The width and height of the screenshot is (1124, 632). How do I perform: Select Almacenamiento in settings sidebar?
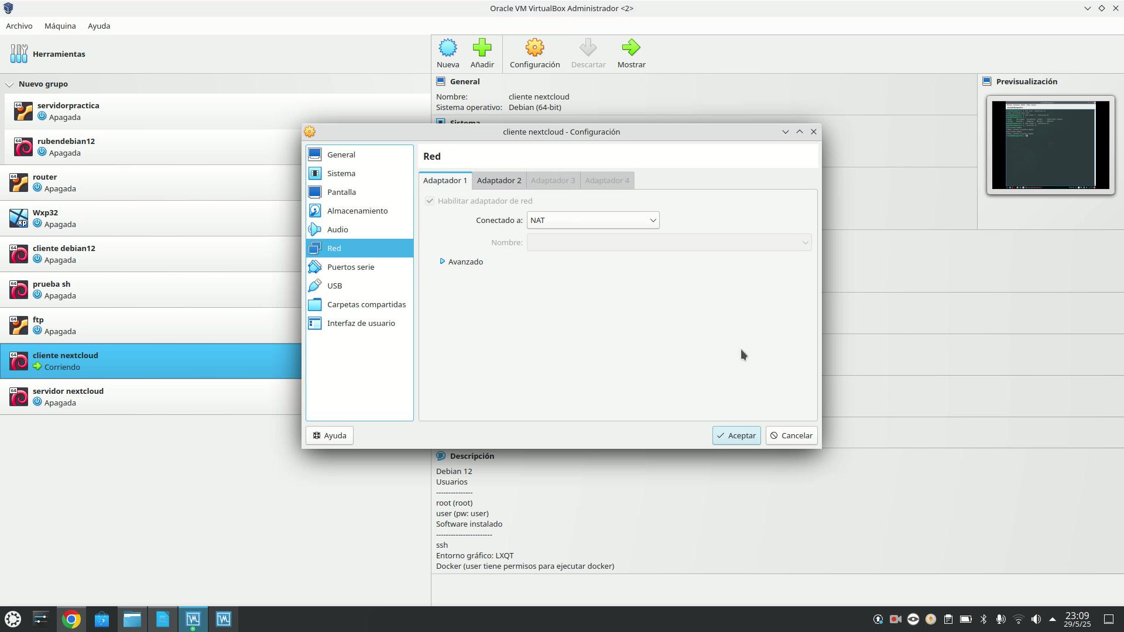click(x=357, y=211)
